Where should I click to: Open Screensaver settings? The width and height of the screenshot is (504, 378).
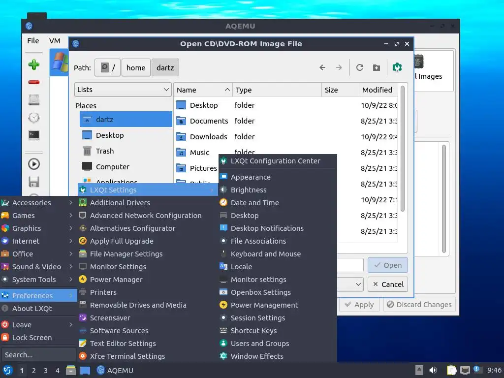pos(148,318)
